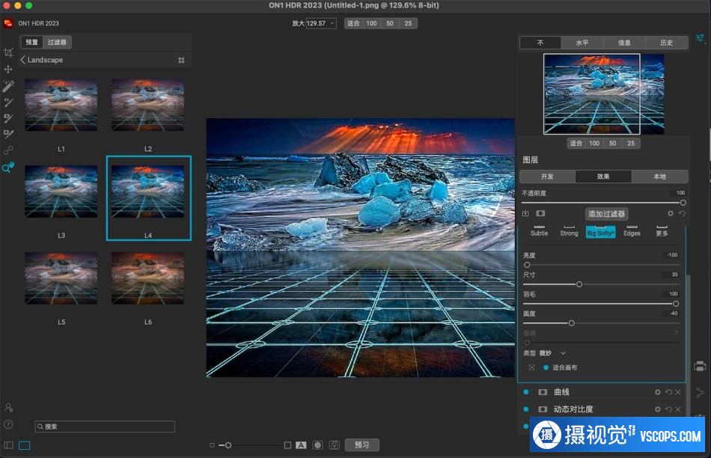Image resolution: width=711 pixels, height=458 pixels.
Task: Reset all effects with the undo arrow
Action: coord(682,213)
